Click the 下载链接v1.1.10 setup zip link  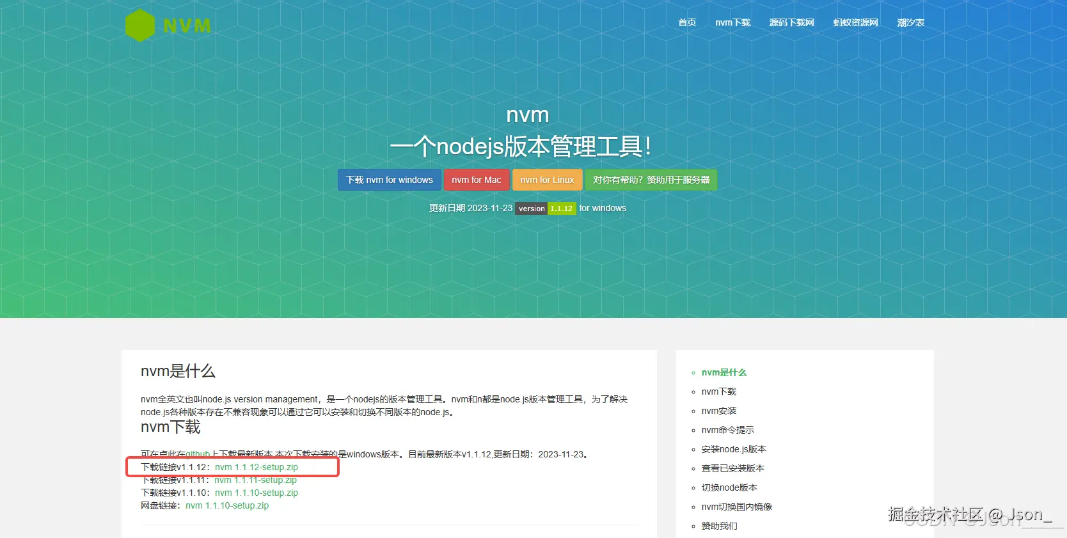pyautogui.click(x=257, y=493)
